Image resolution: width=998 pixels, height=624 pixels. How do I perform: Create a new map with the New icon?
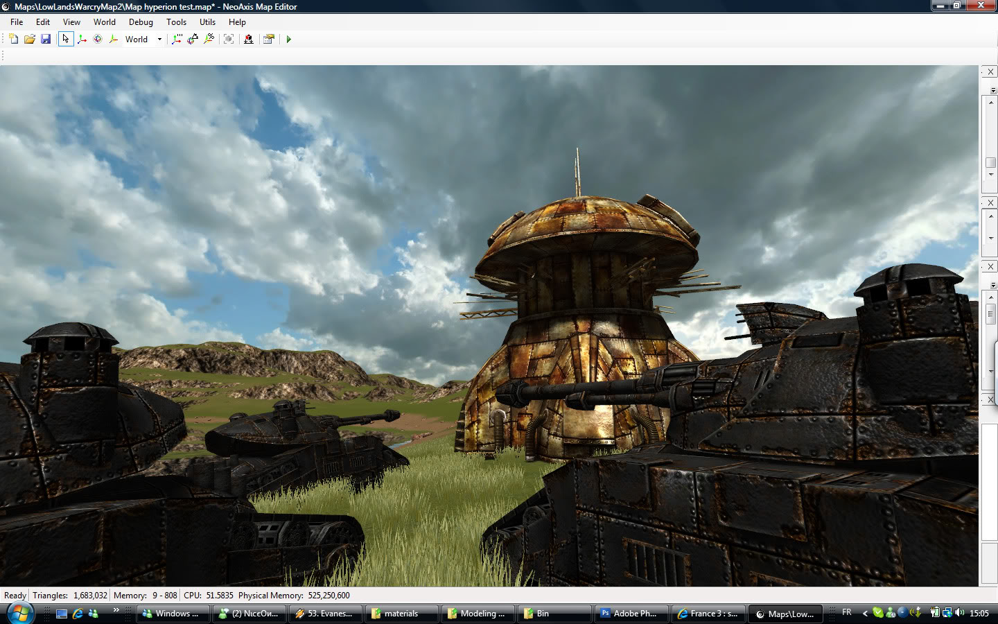[x=14, y=40]
